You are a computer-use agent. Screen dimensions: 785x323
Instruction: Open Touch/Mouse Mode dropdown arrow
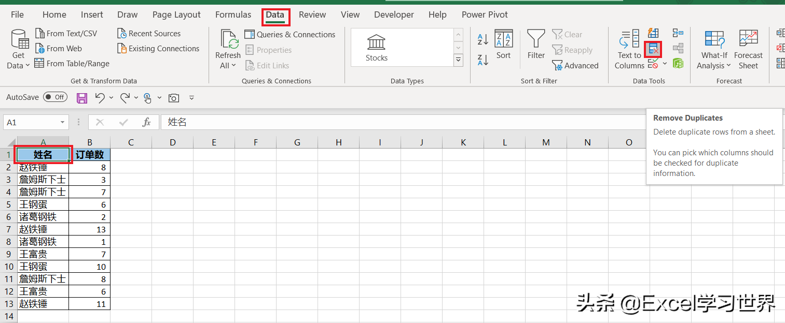coord(159,97)
